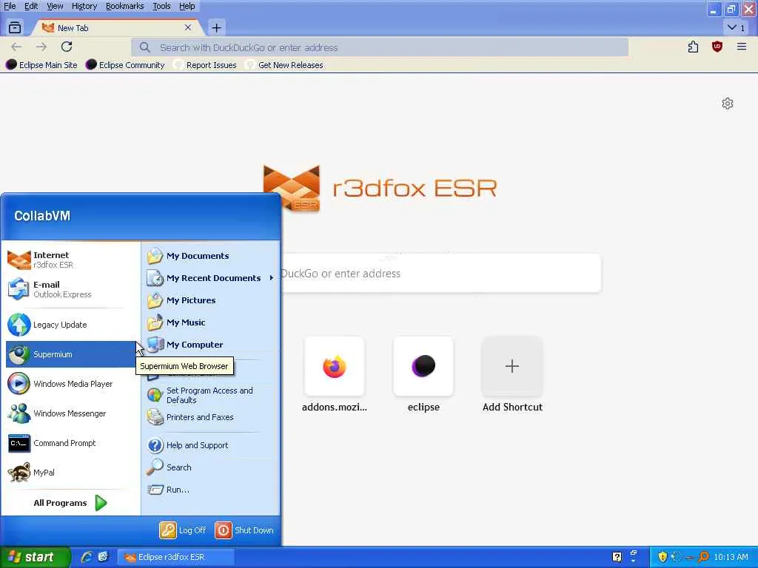Image resolution: width=758 pixels, height=568 pixels.
Task: Open the Edit menu
Action: [31, 6]
